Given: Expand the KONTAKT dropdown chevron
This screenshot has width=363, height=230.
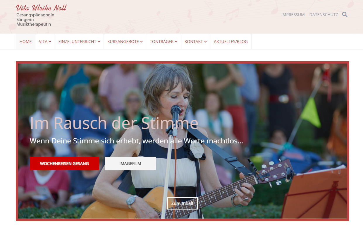Looking at the screenshot, I should (x=205, y=42).
